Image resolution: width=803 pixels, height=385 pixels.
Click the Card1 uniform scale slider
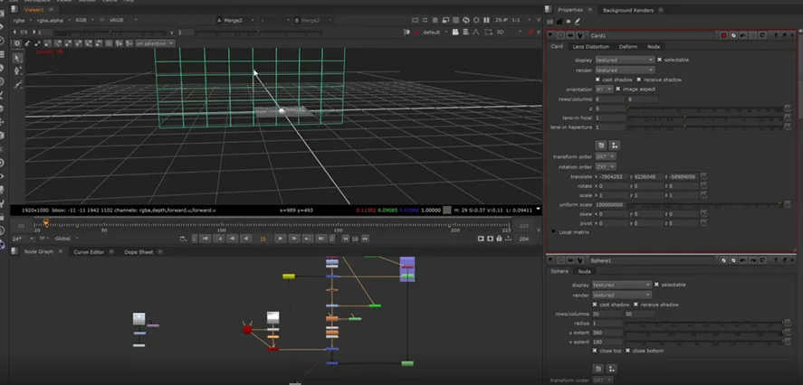click(704, 204)
